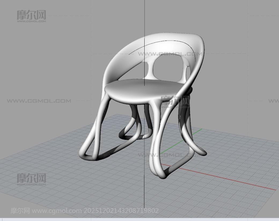Click the bottom-left 摩尔网 watermark logo
Screen dimensions: 279x221
point(31,179)
